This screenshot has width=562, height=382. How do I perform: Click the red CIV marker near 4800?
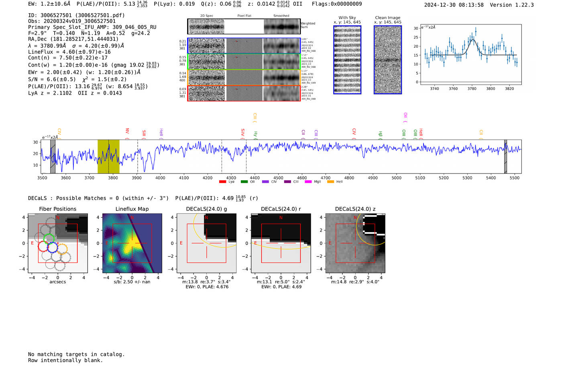[354, 134]
